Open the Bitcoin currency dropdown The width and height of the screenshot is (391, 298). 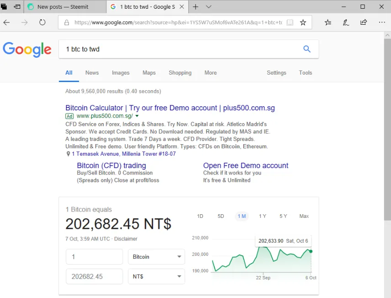click(156, 257)
